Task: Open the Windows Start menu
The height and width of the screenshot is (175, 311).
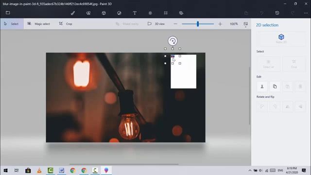Action: click(x=5, y=171)
